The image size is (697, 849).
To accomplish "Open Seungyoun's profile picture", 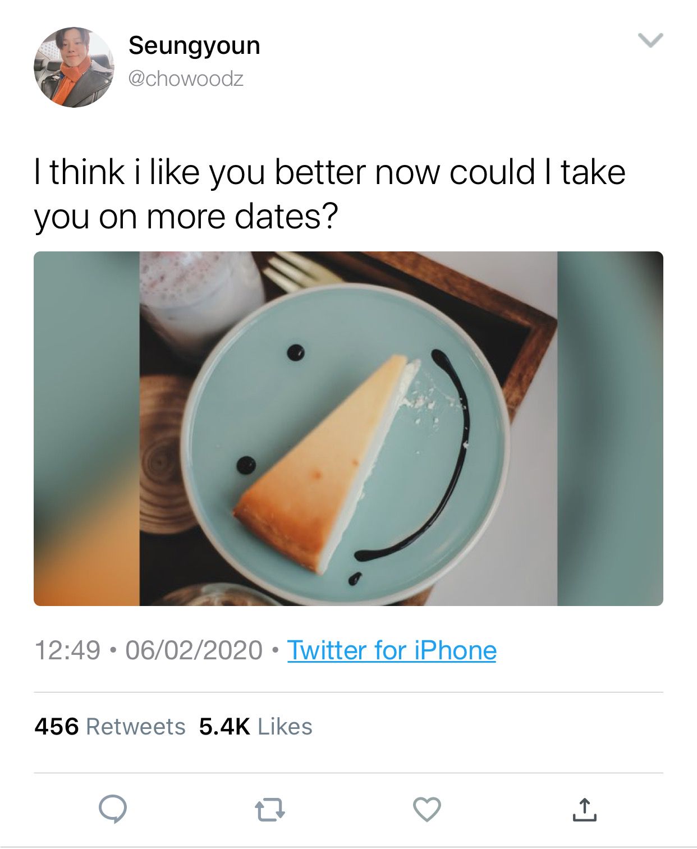I will click(x=74, y=67).
